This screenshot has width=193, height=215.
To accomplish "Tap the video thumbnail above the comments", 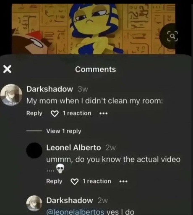I will point(94,29).
